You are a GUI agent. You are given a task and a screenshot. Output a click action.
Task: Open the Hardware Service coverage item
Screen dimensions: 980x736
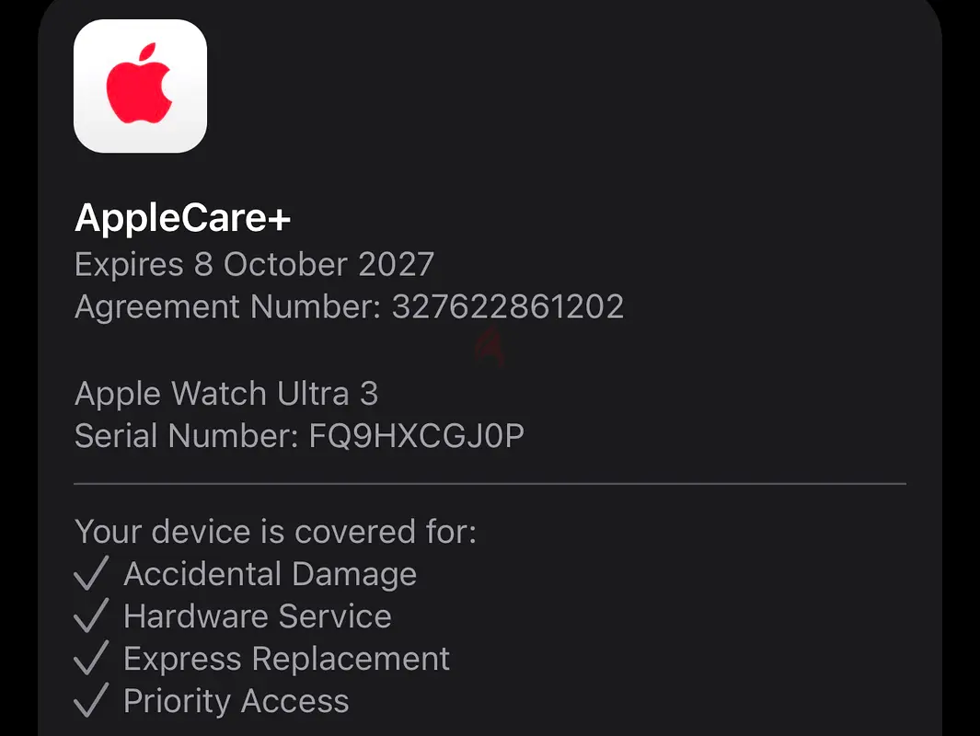(x=258, y=616)
